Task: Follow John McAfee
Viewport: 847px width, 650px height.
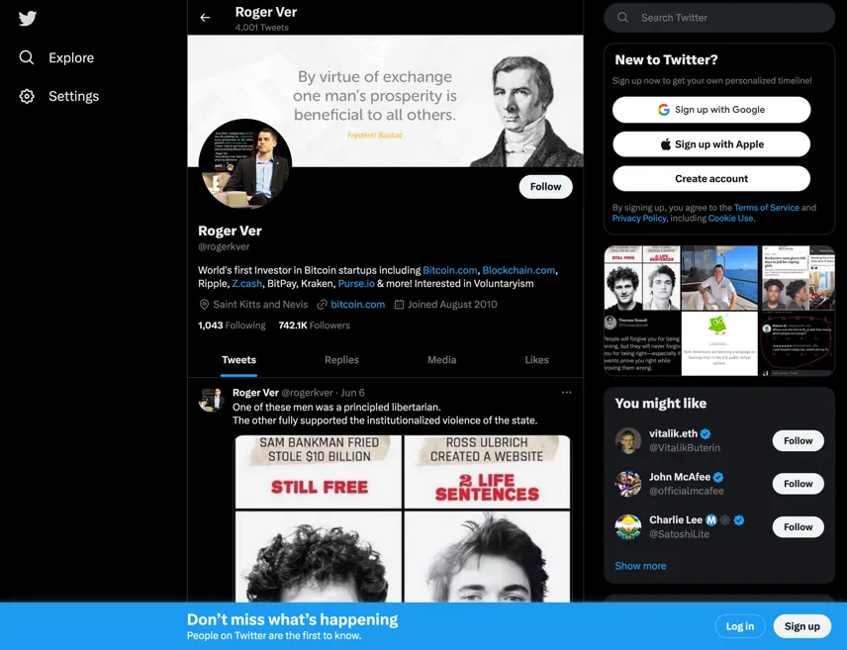Action: [x=798, y=484]
